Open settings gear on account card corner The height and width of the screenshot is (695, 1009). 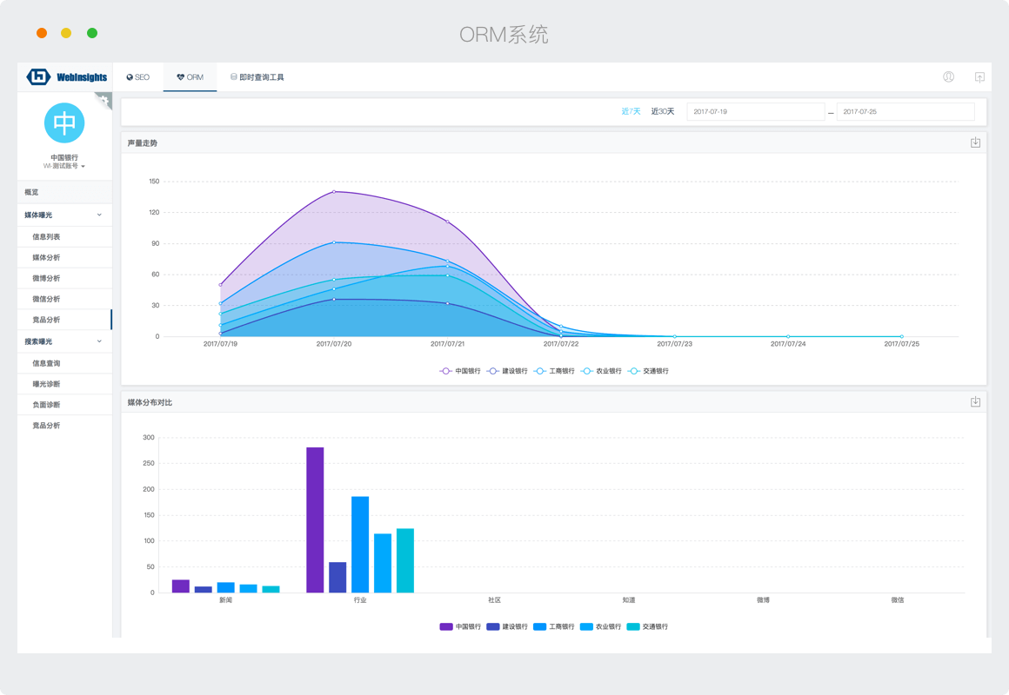tap(104, 101)
